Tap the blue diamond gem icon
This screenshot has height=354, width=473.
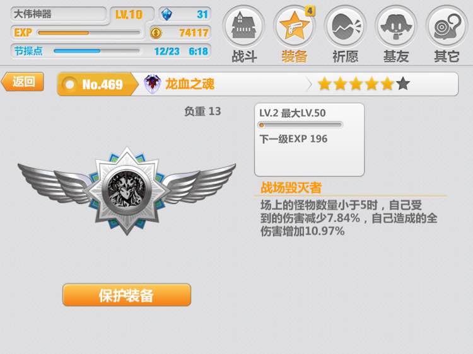166,14
